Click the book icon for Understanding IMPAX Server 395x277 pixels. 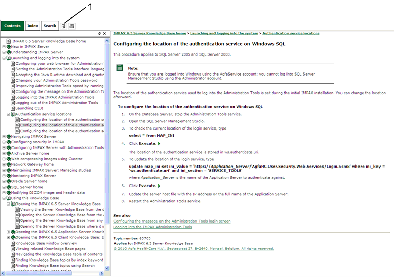tap(9, 52)
